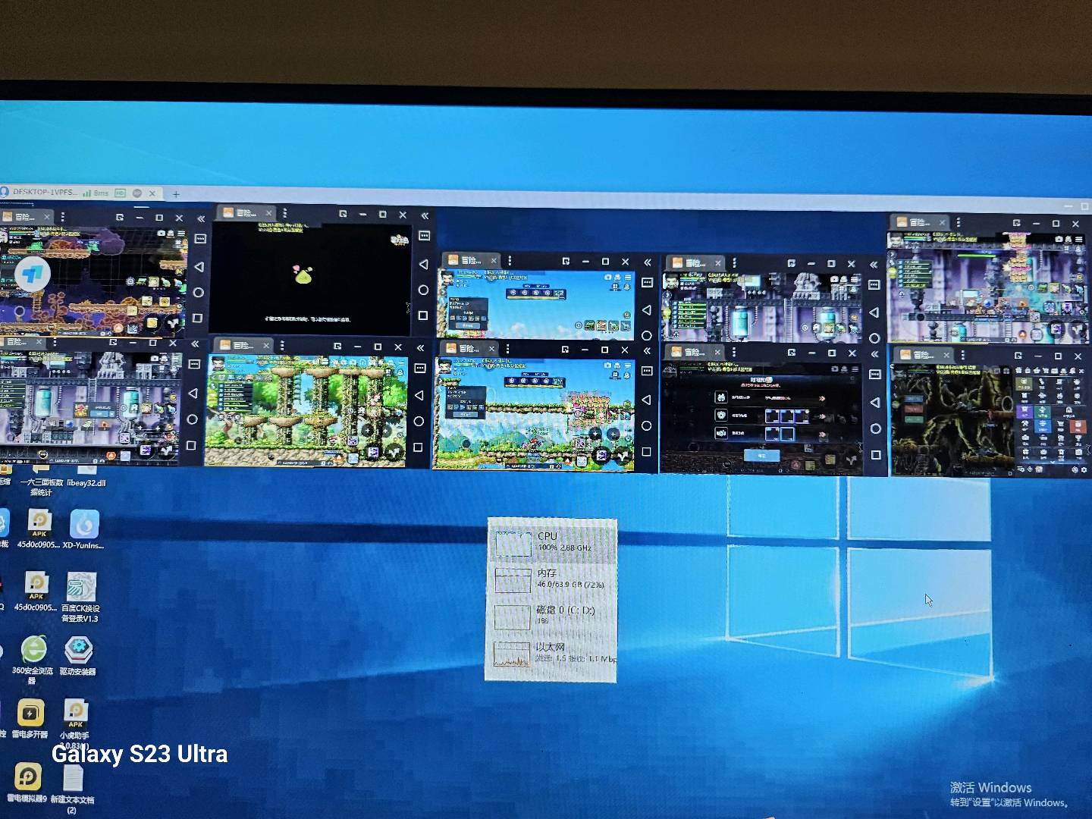Screen dimensions: 1092x819
Task: Select 360安全浏览器 desktop shortcut
Action: tap(33, 660)
